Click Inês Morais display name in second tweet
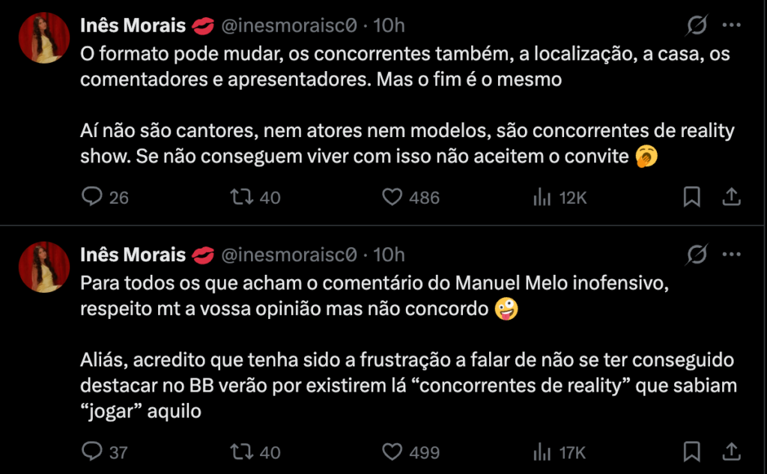 point(133,255)
